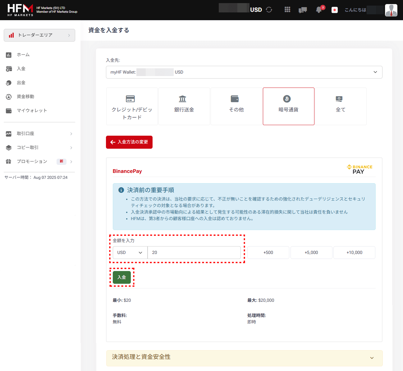
Task: Click 入金方法の変更 red button
Action: click(129, 142)
